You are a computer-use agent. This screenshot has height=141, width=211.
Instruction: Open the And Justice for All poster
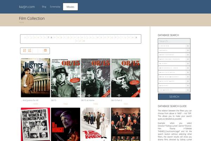[36, 78]
